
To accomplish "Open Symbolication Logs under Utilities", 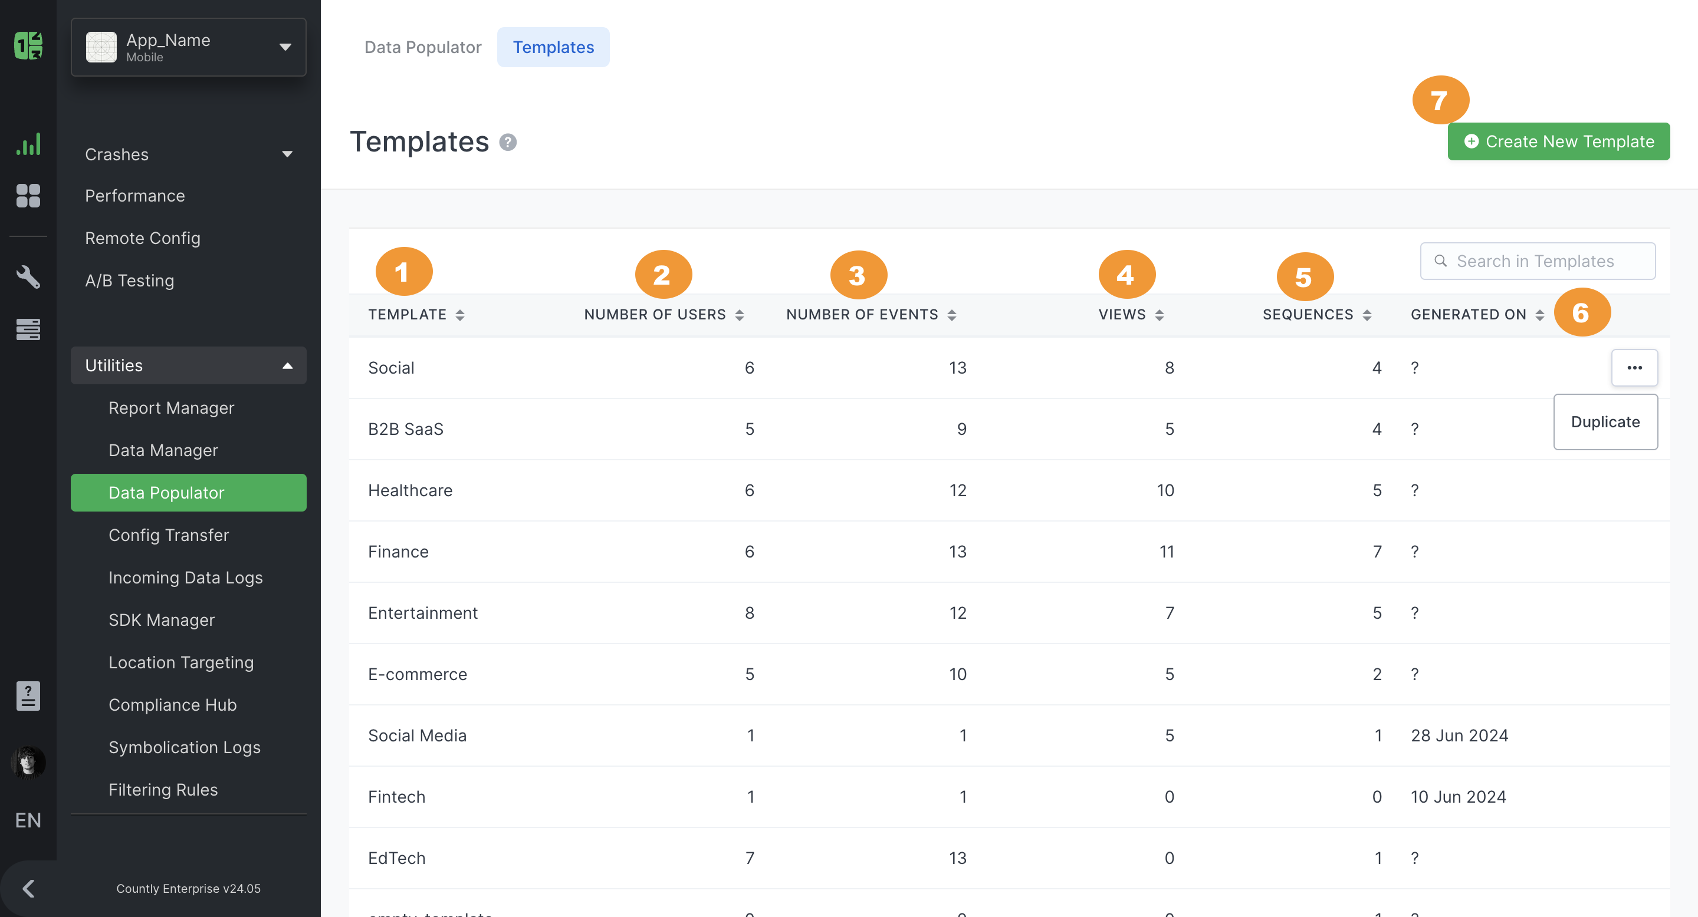I will point(185,747).
